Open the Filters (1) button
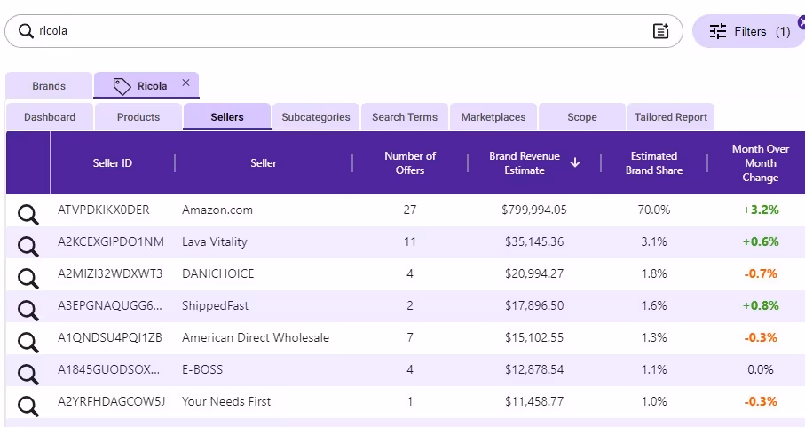This screenshot has width=805, height=427. [x=750, y=31]
